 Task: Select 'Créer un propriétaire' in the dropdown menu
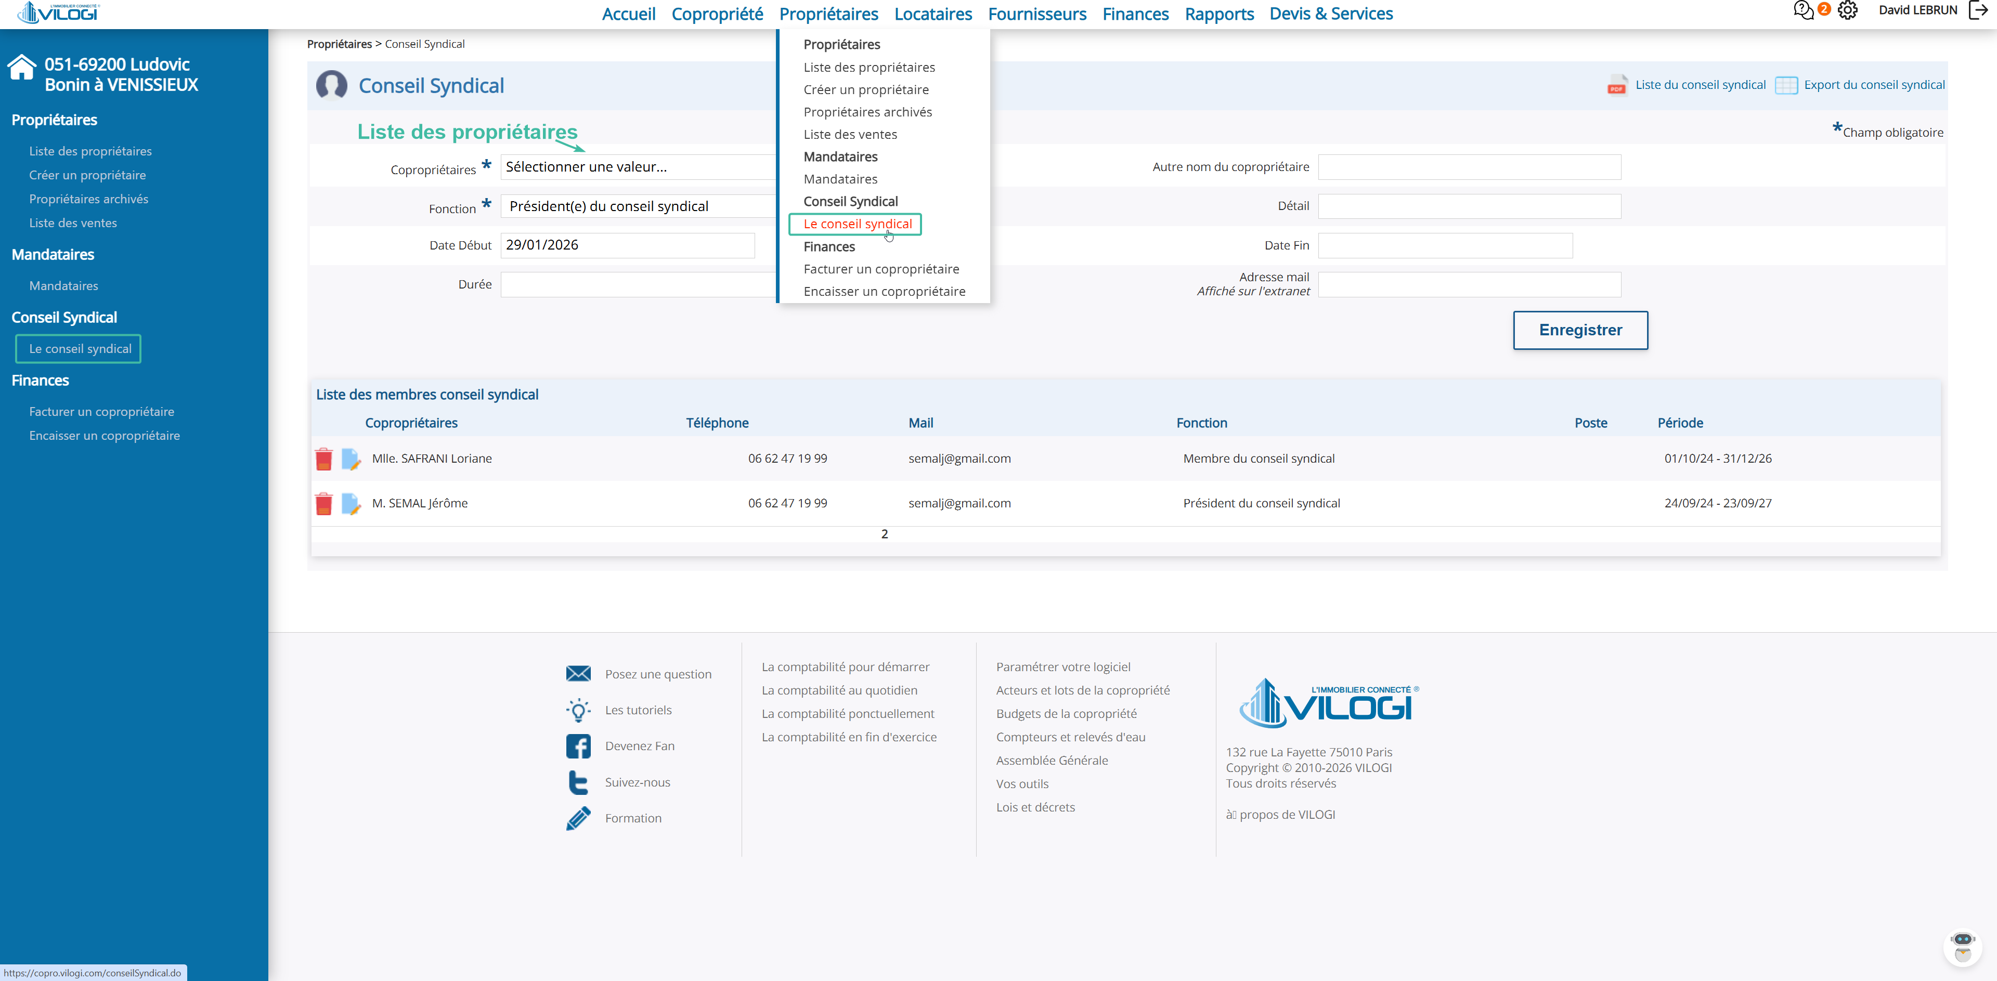pyautogui.click(x=866, y=90)
